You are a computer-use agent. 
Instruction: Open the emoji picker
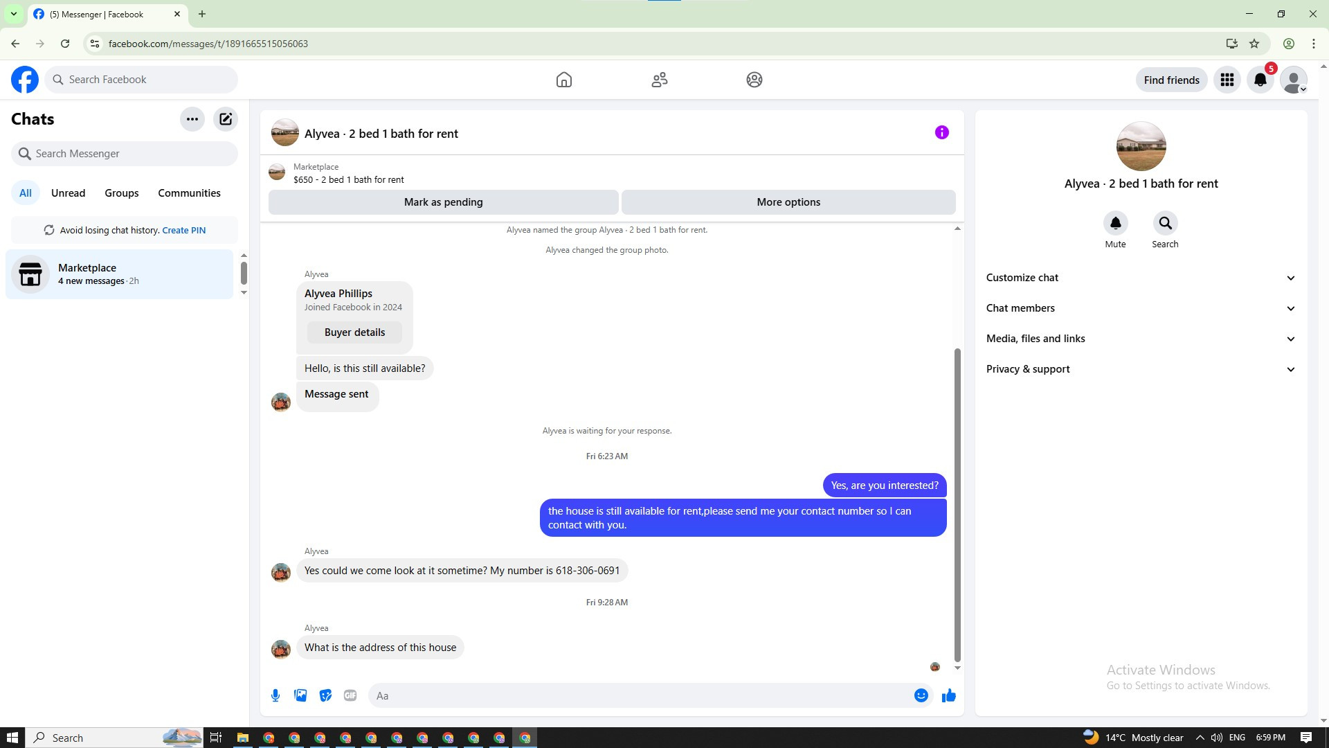click(921, 695)
